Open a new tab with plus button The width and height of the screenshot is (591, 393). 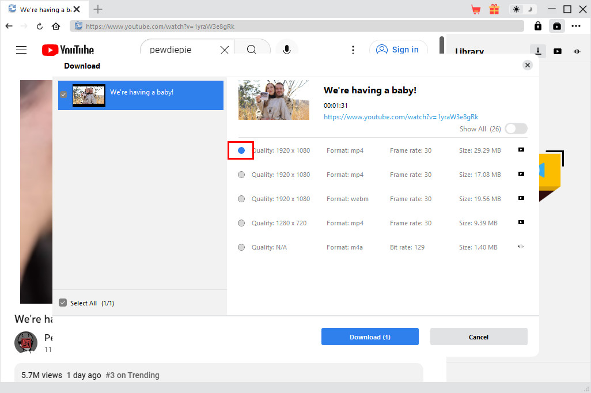[x=98, y=9]
